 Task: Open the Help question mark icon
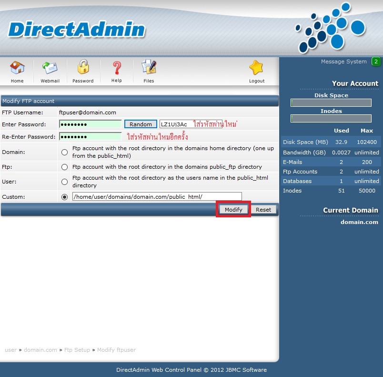pos(117,67)
